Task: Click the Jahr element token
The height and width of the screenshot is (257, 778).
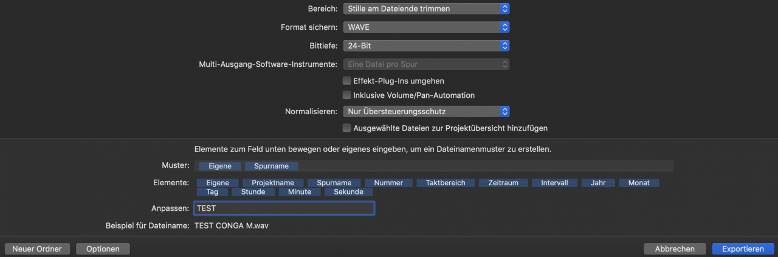Action: (598, 182)
